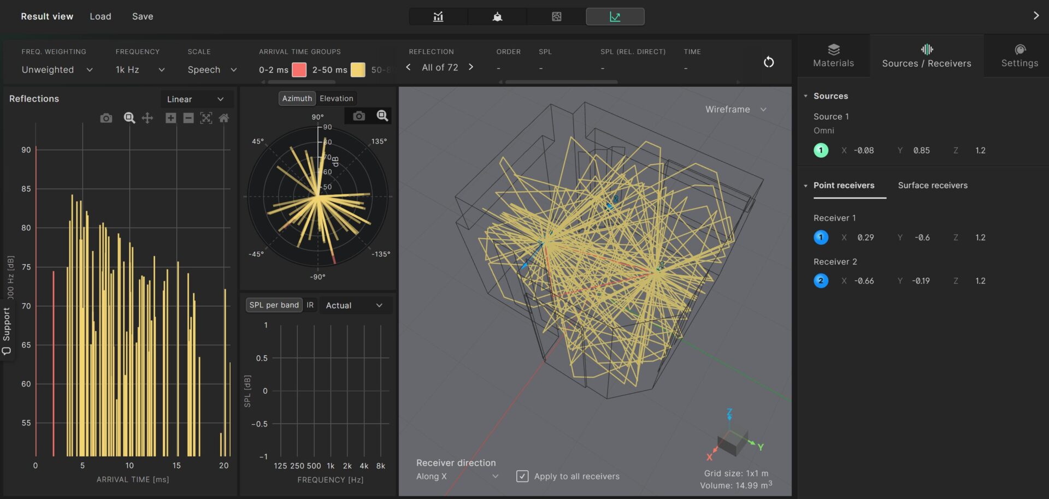Reset Reflections plot axes with the home icon
Image resolution: width=1049 pixels, height=499 pixels.
click(224, 118)
